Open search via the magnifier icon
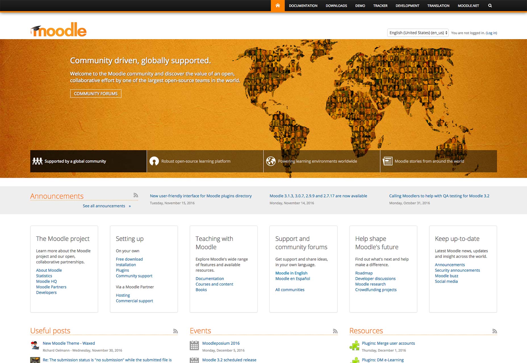The width and height of the screenshot is (527, 363). pos(490,6)
